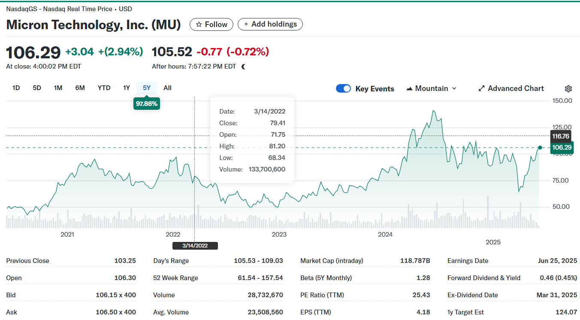The width and height of the screenshot is (580, 320).
Task: Select the YTD time range
Action: (x=104, y=88)
